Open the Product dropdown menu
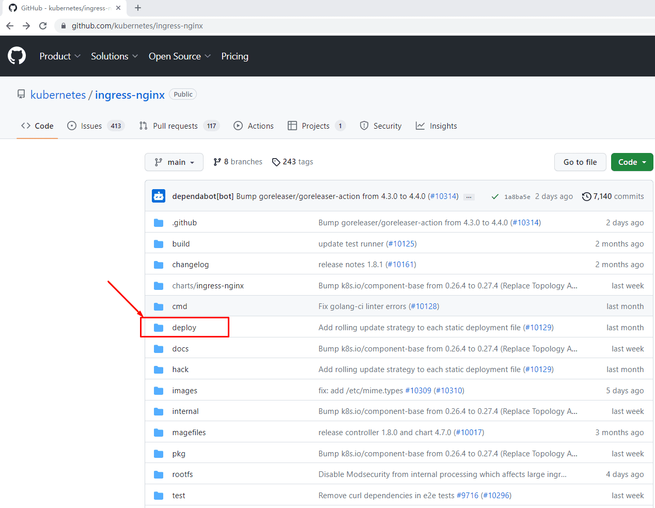Image resolution: width=655 pixels, height=508 pixels. 60,56
